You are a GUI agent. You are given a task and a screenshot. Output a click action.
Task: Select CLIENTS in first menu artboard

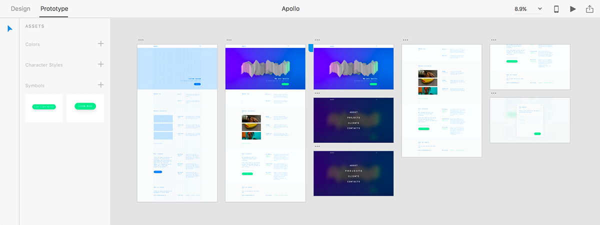click(353, 122)
